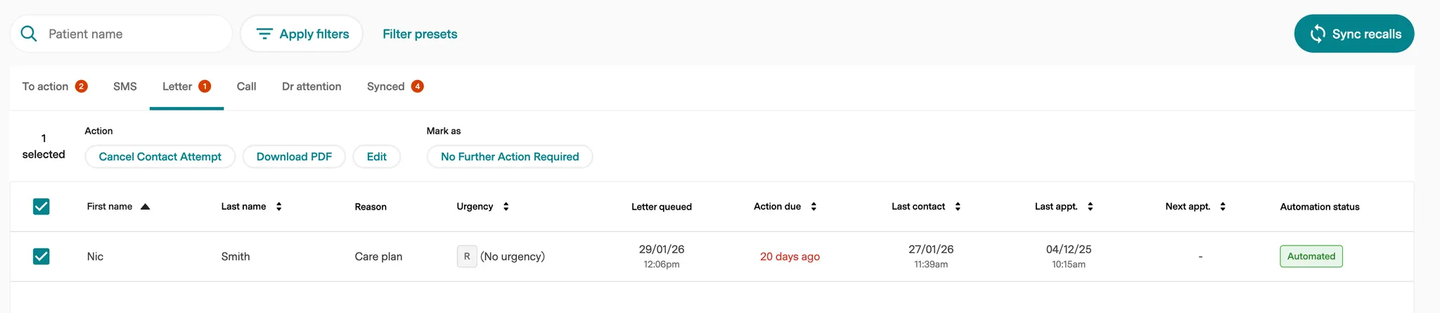Focus the Patient name search field
This screenshot has width=1440, height=313.
134,34
